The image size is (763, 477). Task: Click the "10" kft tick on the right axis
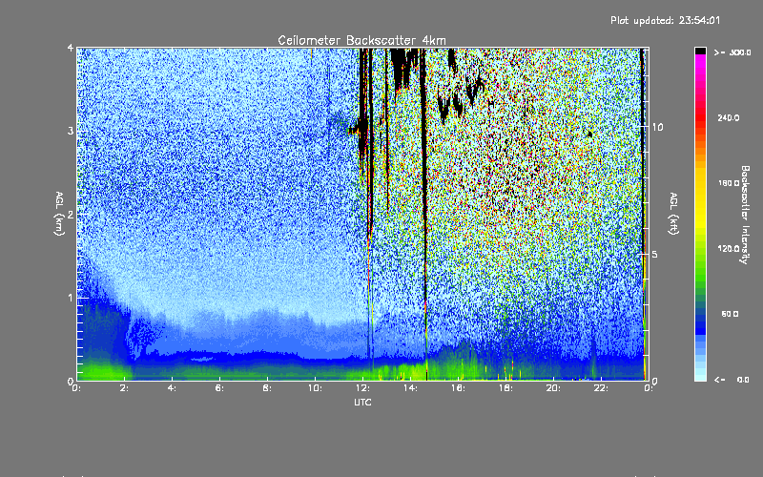tap(657, 127)
